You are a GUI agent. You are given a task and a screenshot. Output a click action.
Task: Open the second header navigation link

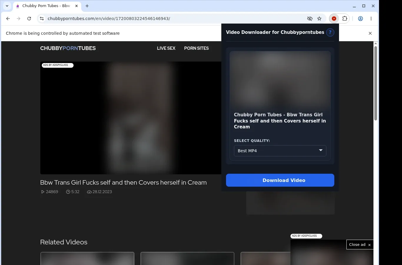[196, 48]
